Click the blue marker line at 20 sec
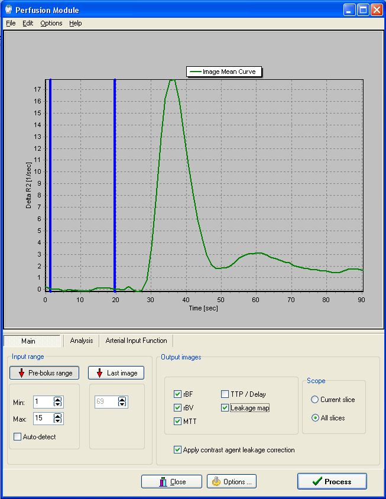The image size is (386, 499). (x=115, y=186)
